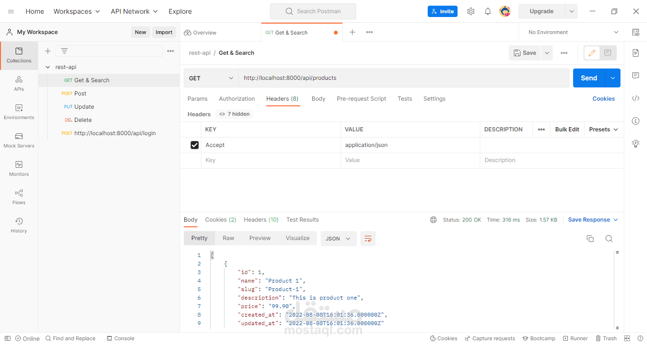This screenshot has height=344, width=647.
Task: Click the Invite button
Action: click(442, 11)
